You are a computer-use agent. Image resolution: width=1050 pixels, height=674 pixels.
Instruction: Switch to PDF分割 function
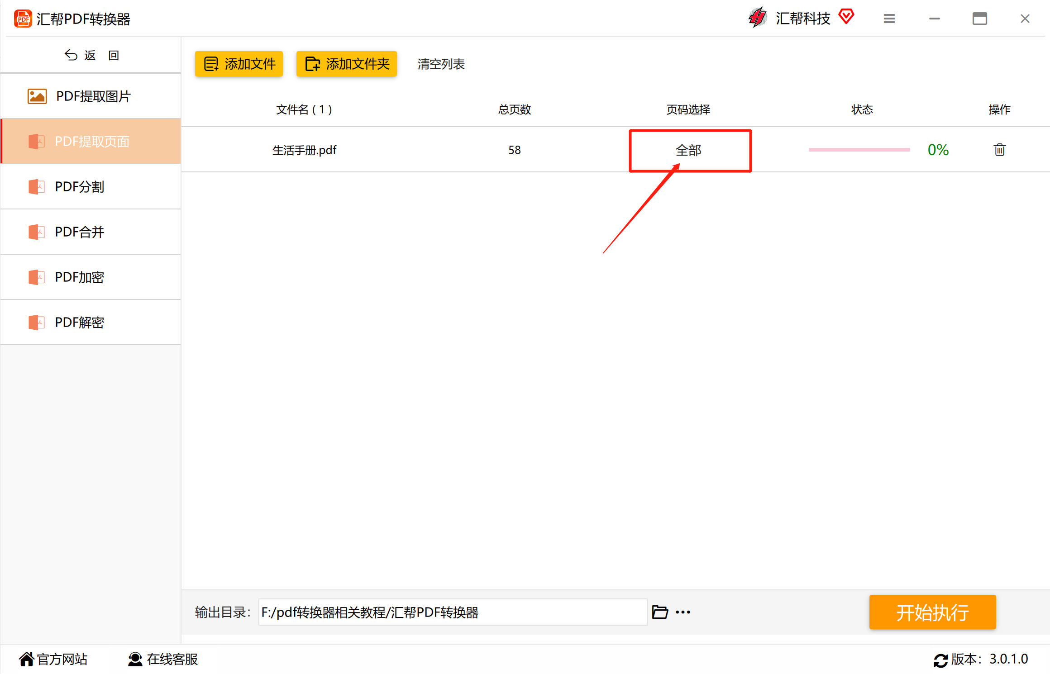click(x=91, y=186)
